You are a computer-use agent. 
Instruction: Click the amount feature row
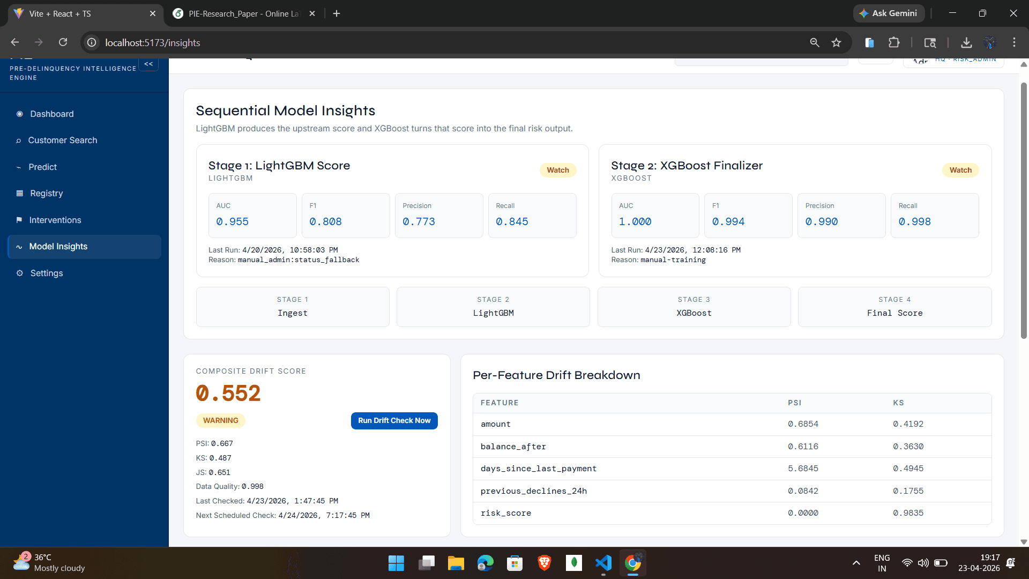pos(732,424)
